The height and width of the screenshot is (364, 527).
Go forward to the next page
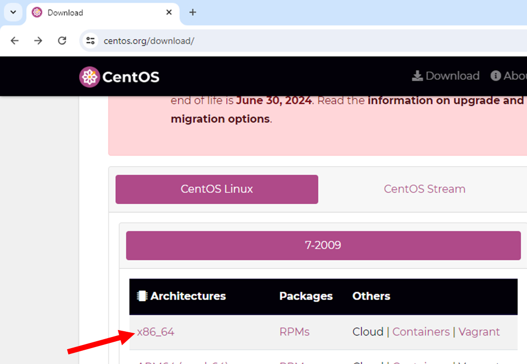click(x=38, y=41)
